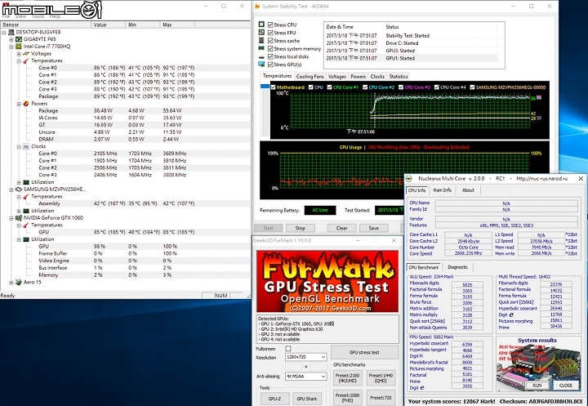This screenshot has width=588, height=406.
Task: Toggle the Motherboard graph checkbox
Action: [274, 87]
